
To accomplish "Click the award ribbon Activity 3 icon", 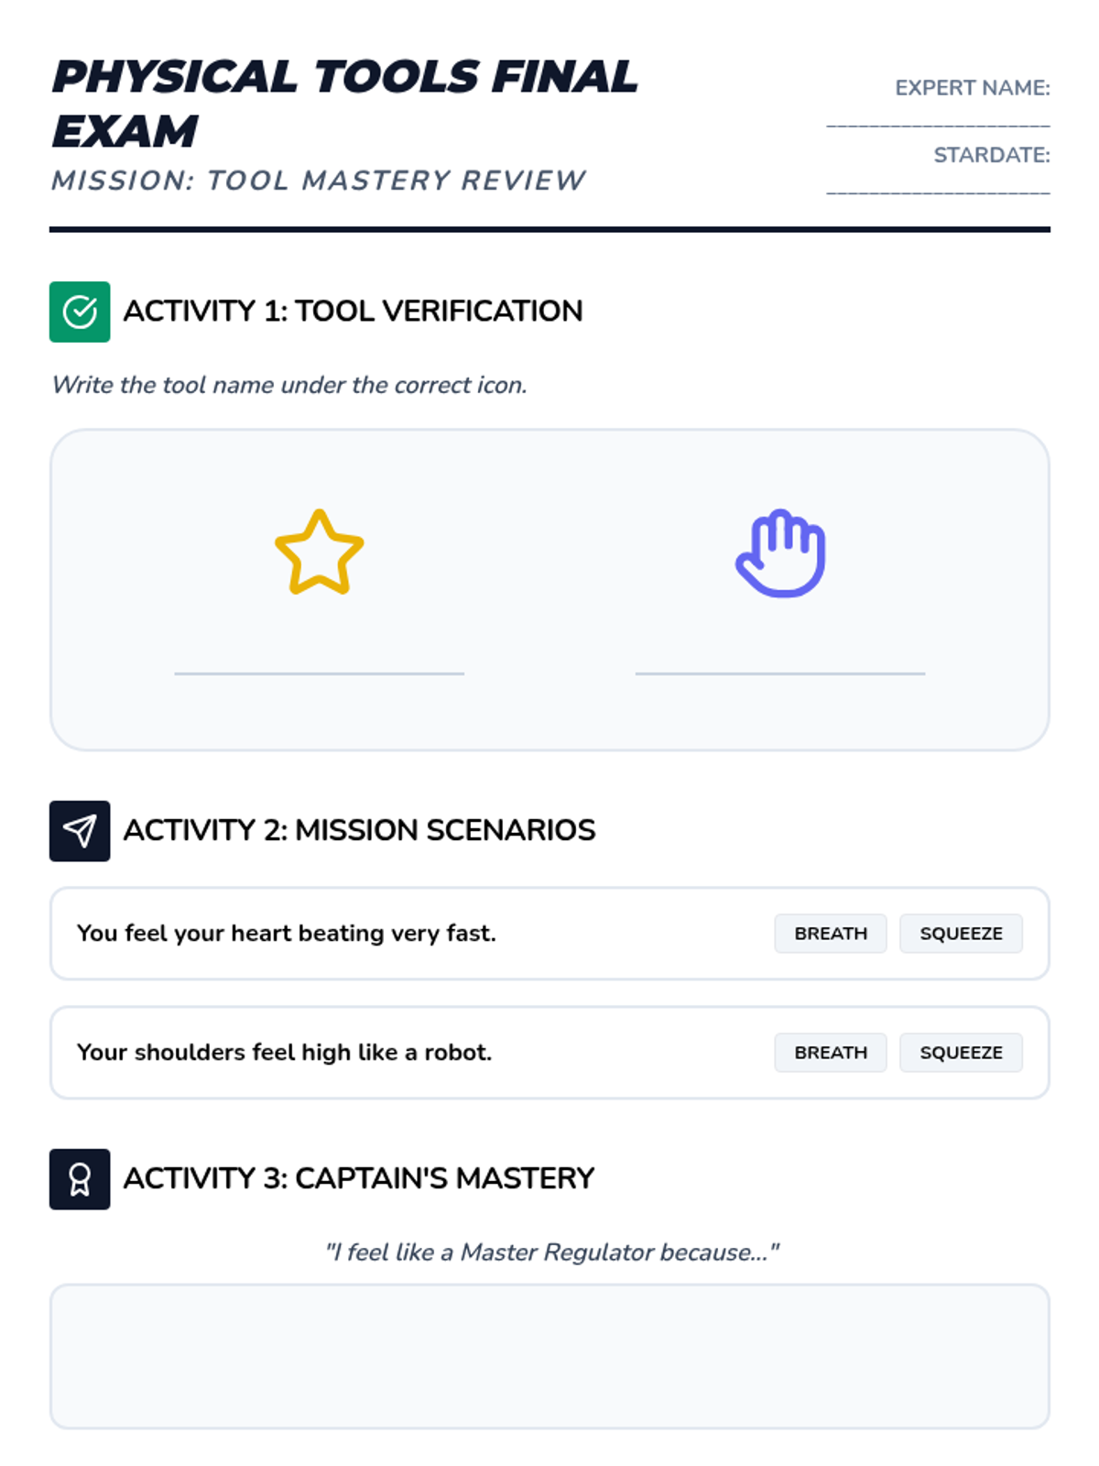I will pyautogui.click(x=80, y=1179).
